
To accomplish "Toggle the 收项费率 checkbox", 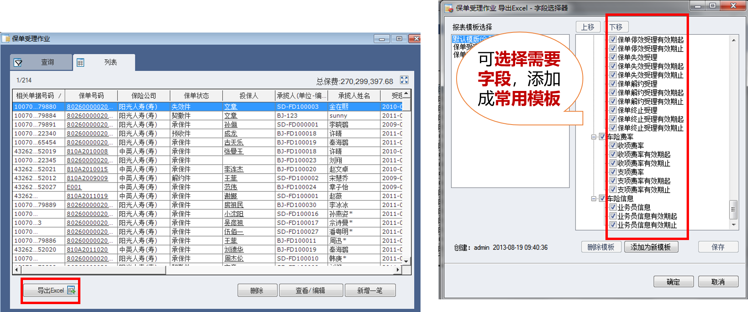I will [x=613, y=146].
